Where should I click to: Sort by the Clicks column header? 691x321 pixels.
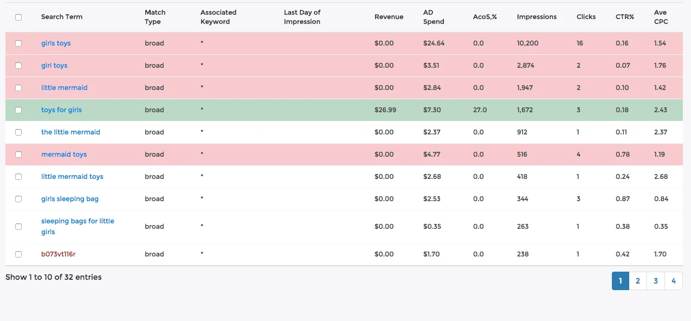586,17
